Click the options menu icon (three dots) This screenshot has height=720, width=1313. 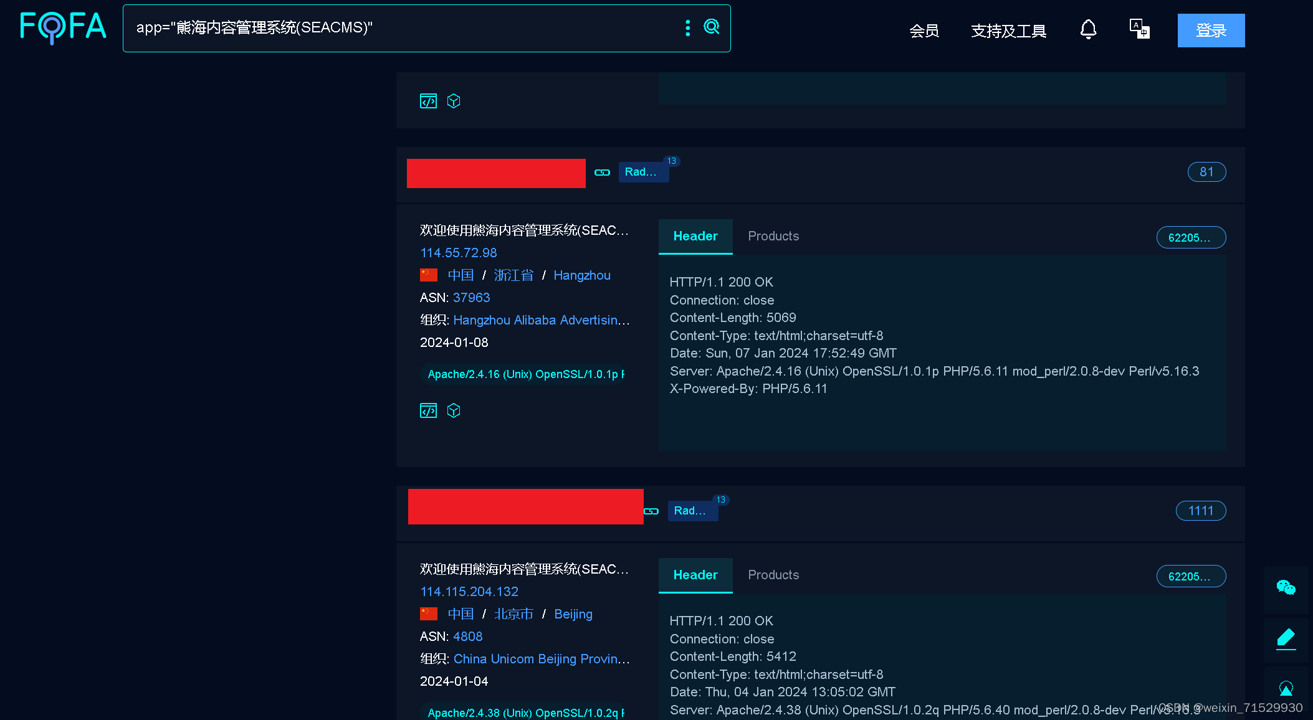click(687, 29)
